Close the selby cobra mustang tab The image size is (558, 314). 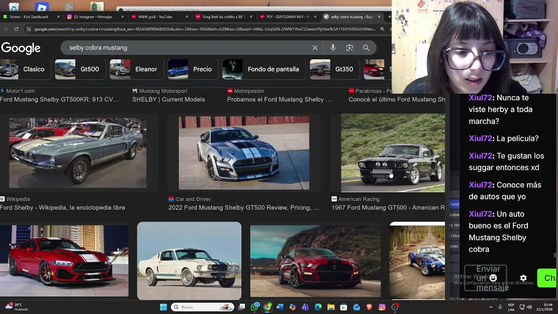pyautogui.click(x=379, y=17)
